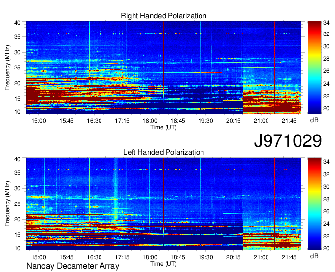Click the top plot's Frequency (MHz) label
Image resolution: width=335 pixels, height=272 pixels.
7,68
